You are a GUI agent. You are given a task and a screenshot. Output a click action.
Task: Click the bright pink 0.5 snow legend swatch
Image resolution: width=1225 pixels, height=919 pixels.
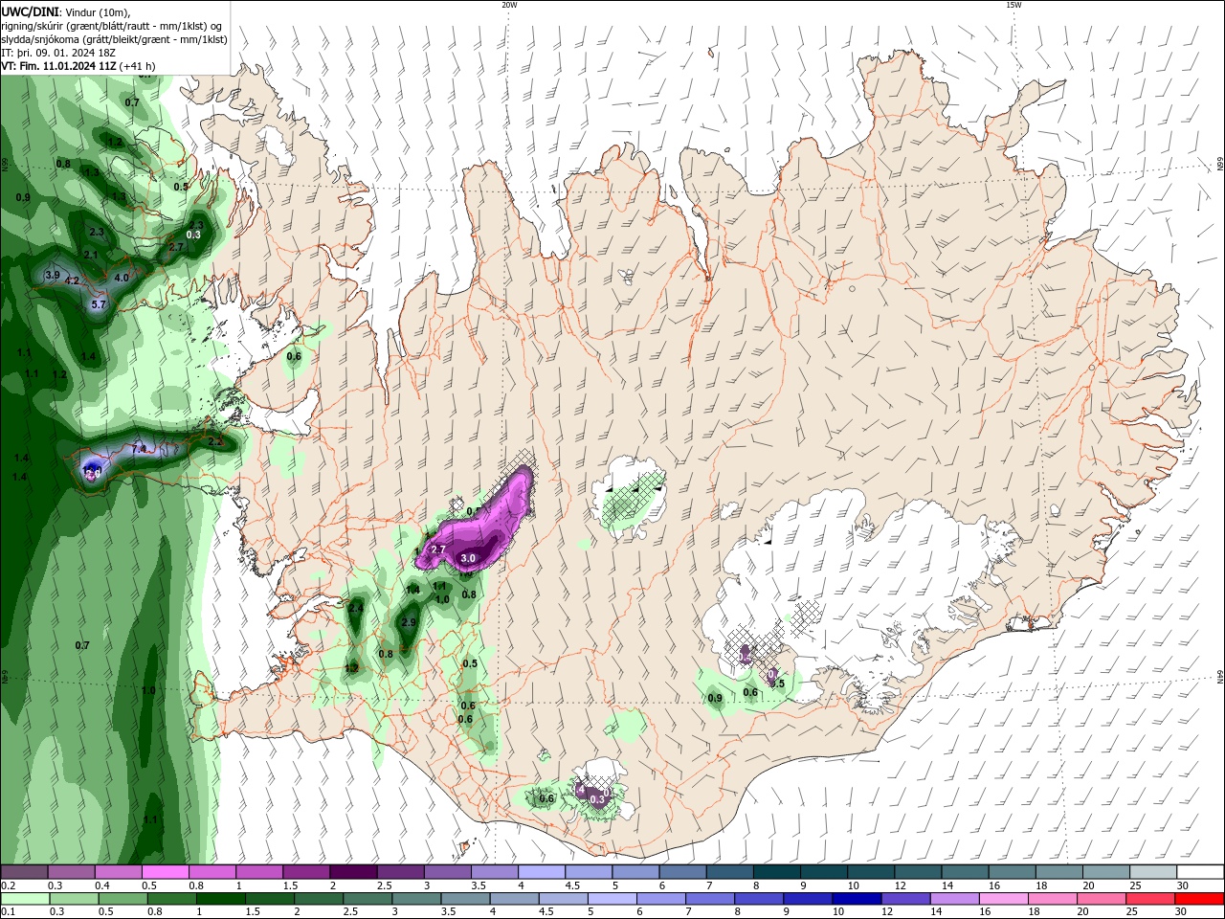click(166, 872)
